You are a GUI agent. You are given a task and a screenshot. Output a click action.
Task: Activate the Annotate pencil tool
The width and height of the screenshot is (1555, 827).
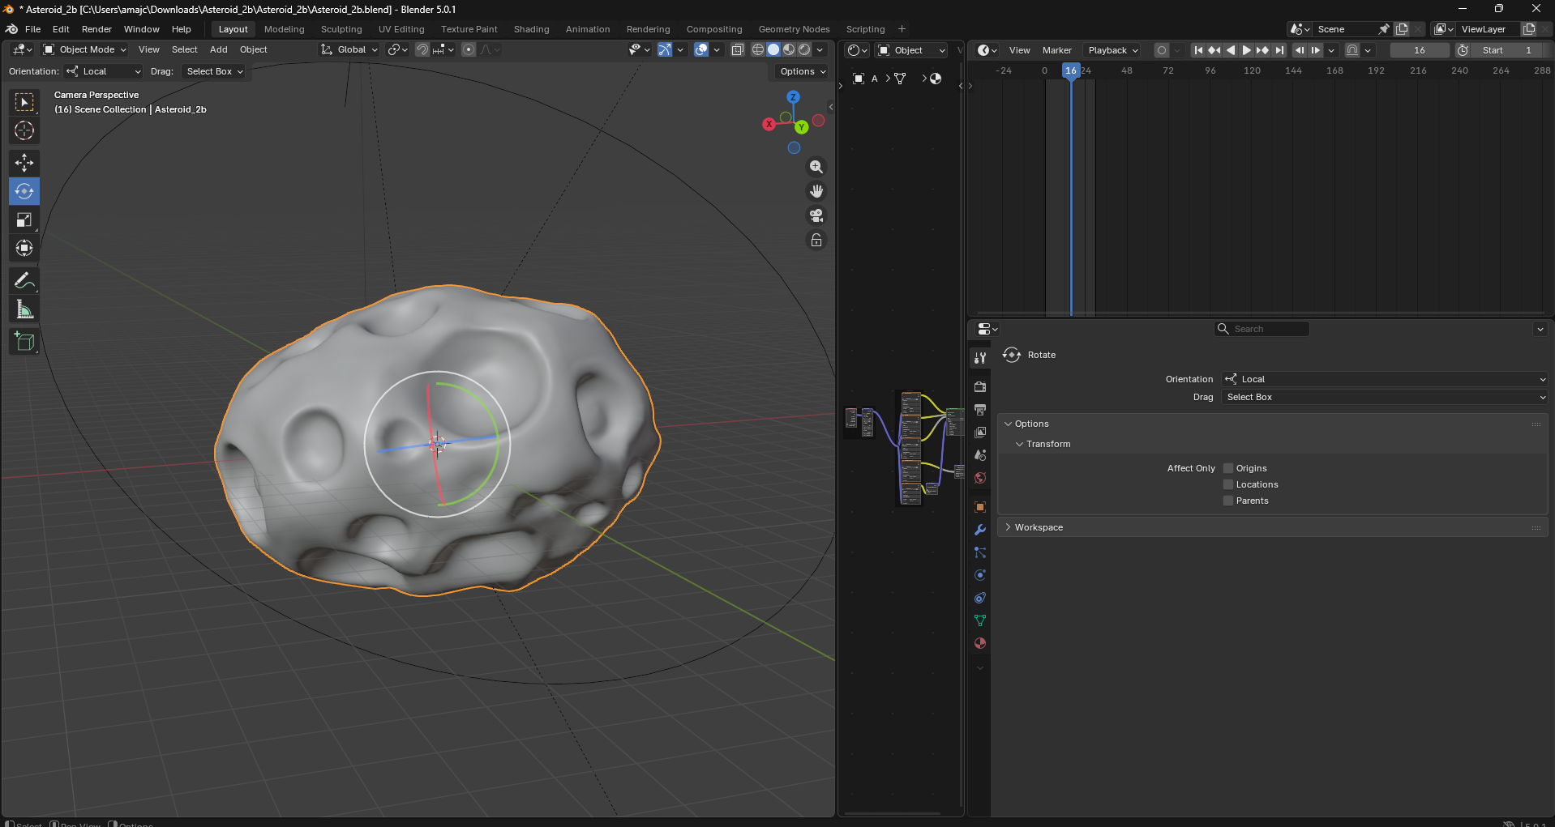pos(24,281)
